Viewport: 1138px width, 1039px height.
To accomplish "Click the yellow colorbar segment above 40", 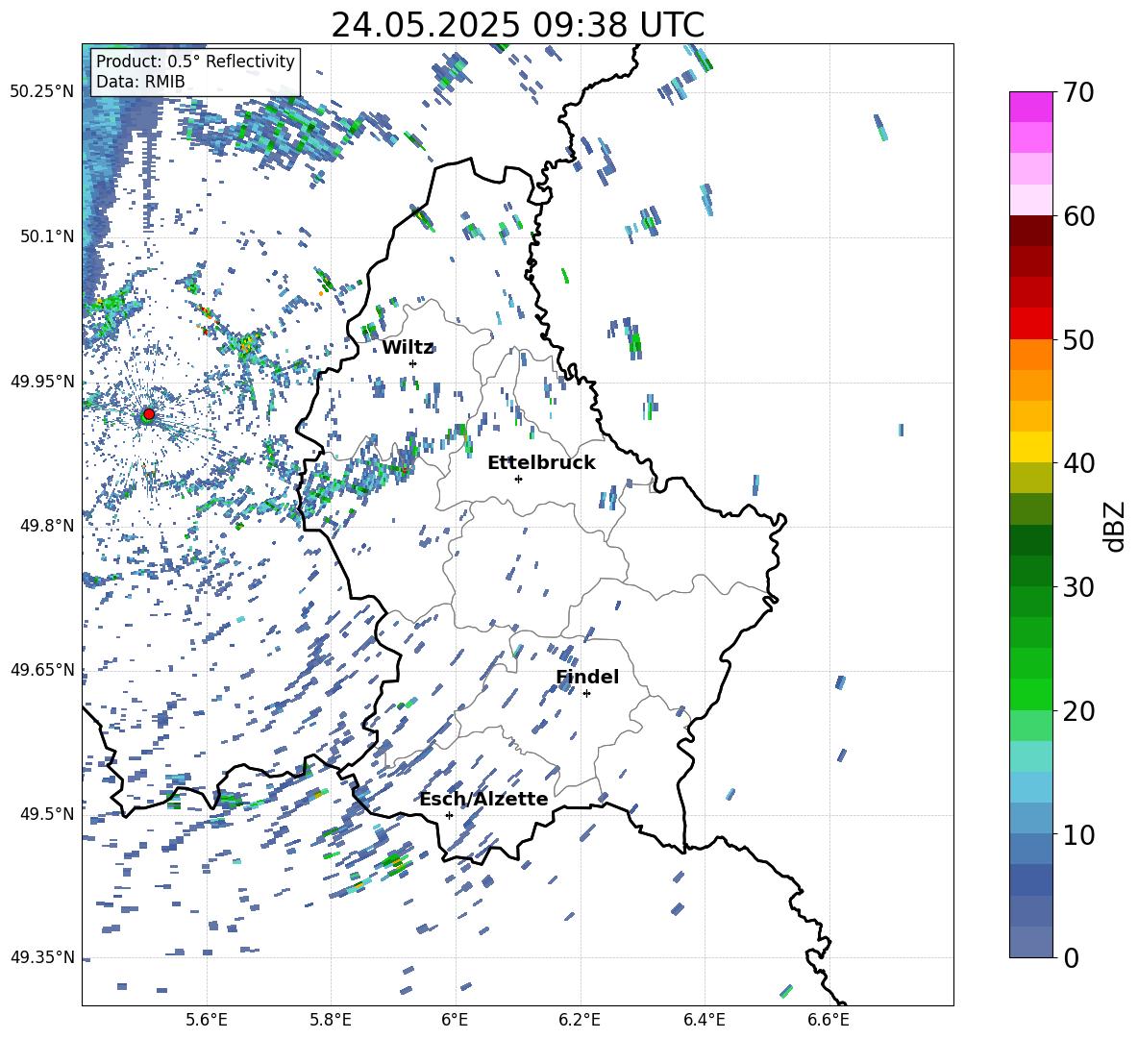I will [1031, 448].
